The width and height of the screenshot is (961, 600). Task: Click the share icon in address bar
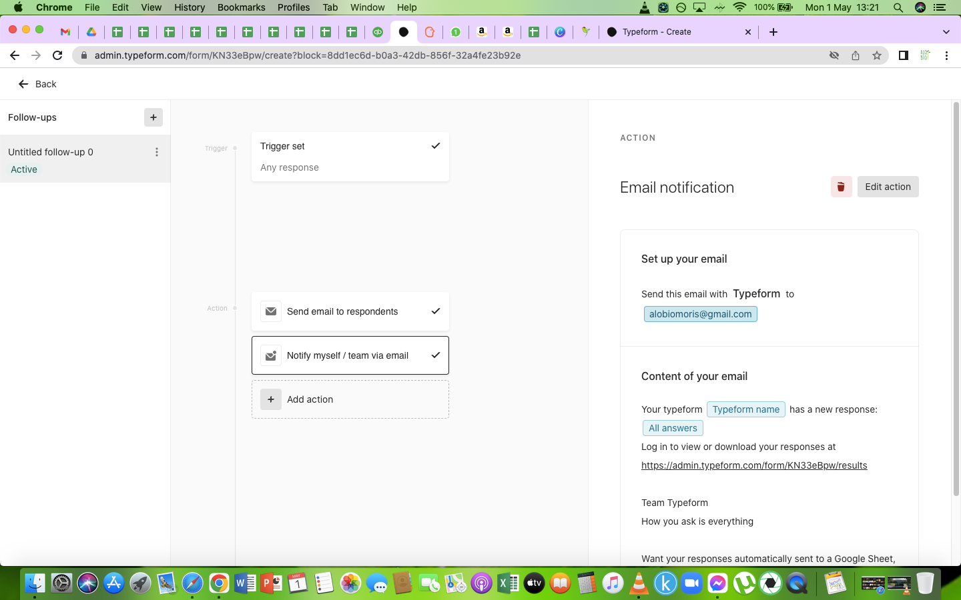[x=856, y=55]
